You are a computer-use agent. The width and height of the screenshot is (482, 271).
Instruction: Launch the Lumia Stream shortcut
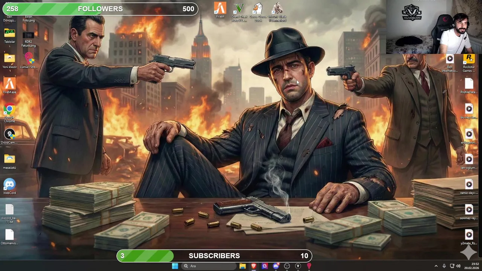pyautogui.click(x=29, y=61)
